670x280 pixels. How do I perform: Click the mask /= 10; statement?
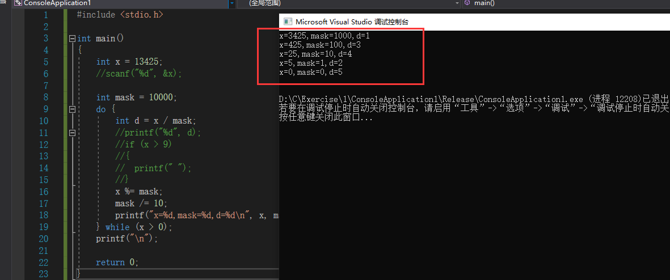[x=141, y=203]
